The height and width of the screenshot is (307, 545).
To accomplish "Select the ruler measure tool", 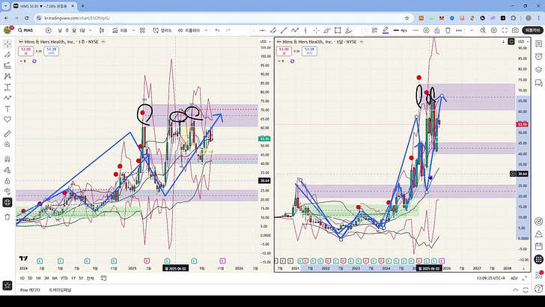I will click(7, 134).
